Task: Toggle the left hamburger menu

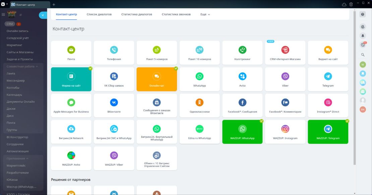Action: (x=3, y=15)
